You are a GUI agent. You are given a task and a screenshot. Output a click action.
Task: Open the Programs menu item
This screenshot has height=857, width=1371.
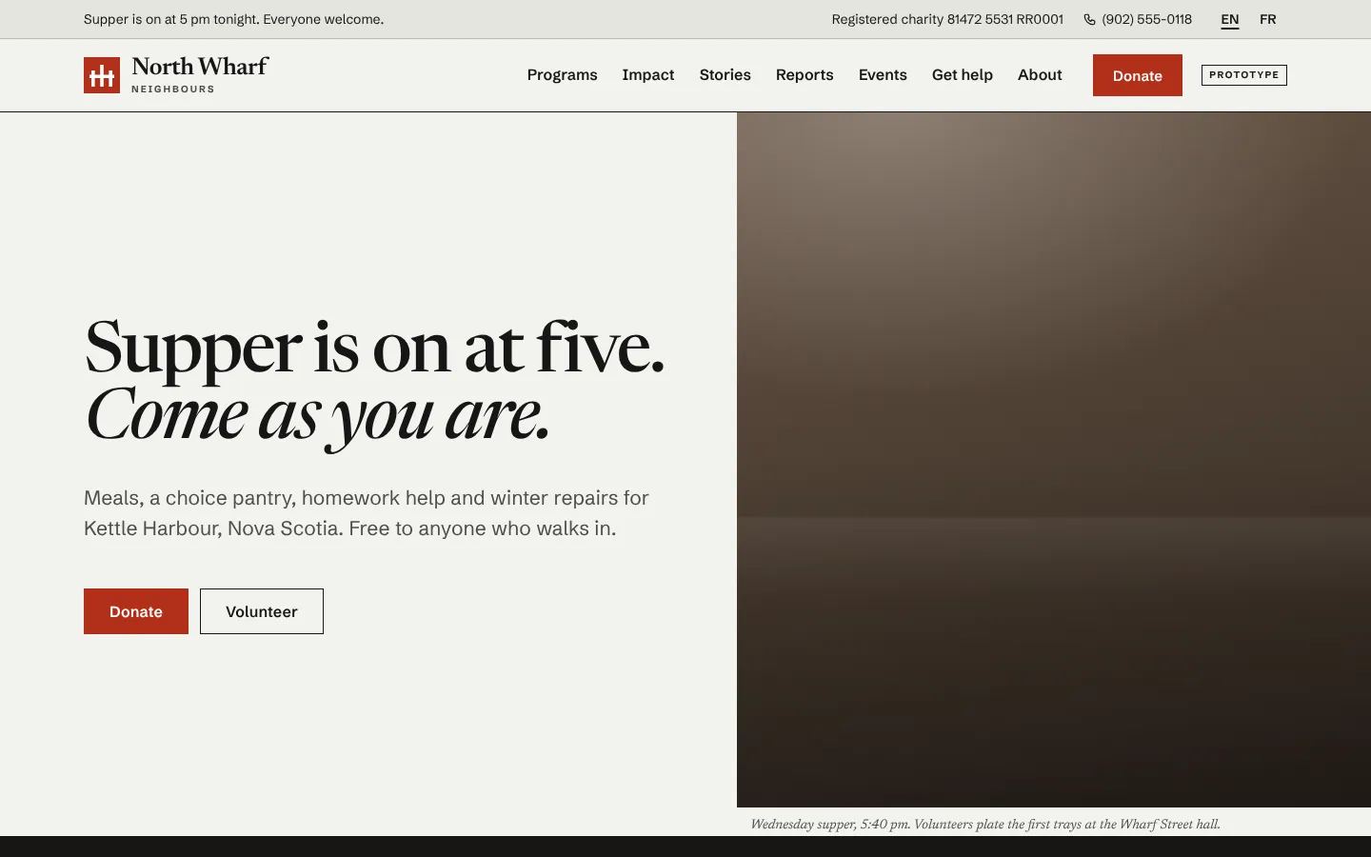(562, 75)
